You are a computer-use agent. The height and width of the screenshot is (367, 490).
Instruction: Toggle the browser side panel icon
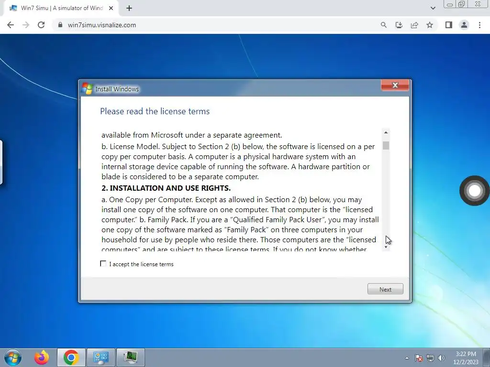click(449, 25)
